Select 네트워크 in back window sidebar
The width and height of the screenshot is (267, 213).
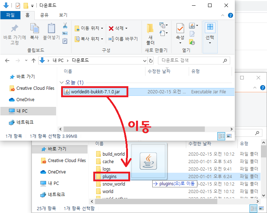(x=56, y=194)
